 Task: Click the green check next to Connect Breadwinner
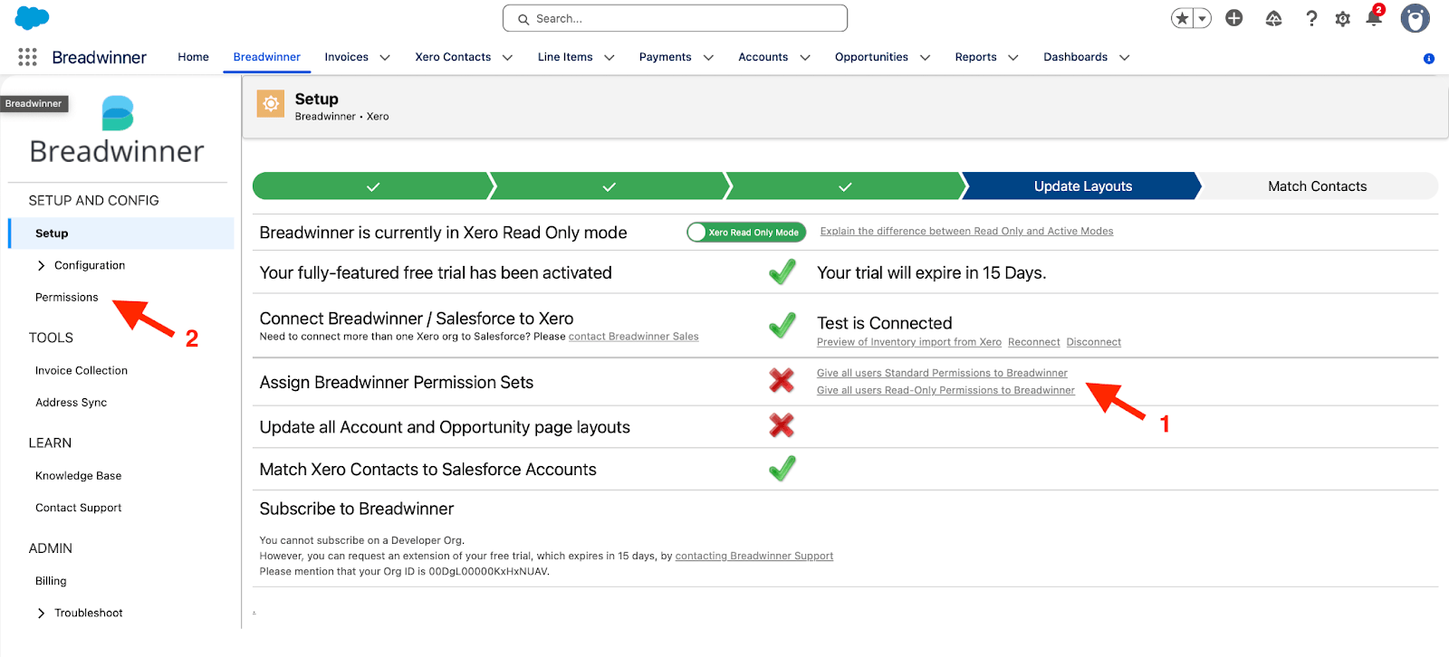click(782, 324)
